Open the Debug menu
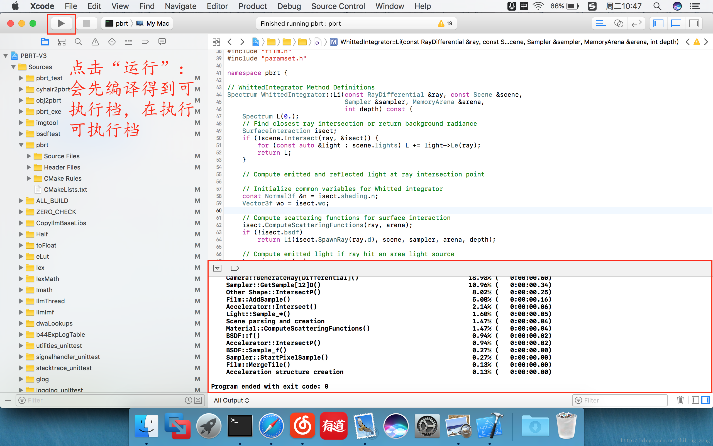 click(289, 6)
